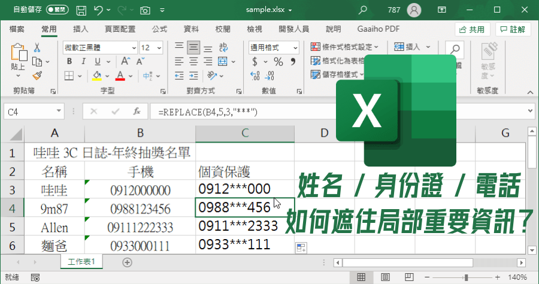Click the Format Painter brush icon

[x=37, y=75]
